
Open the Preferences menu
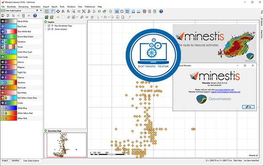pyautogui.click(x=90, y=7)
